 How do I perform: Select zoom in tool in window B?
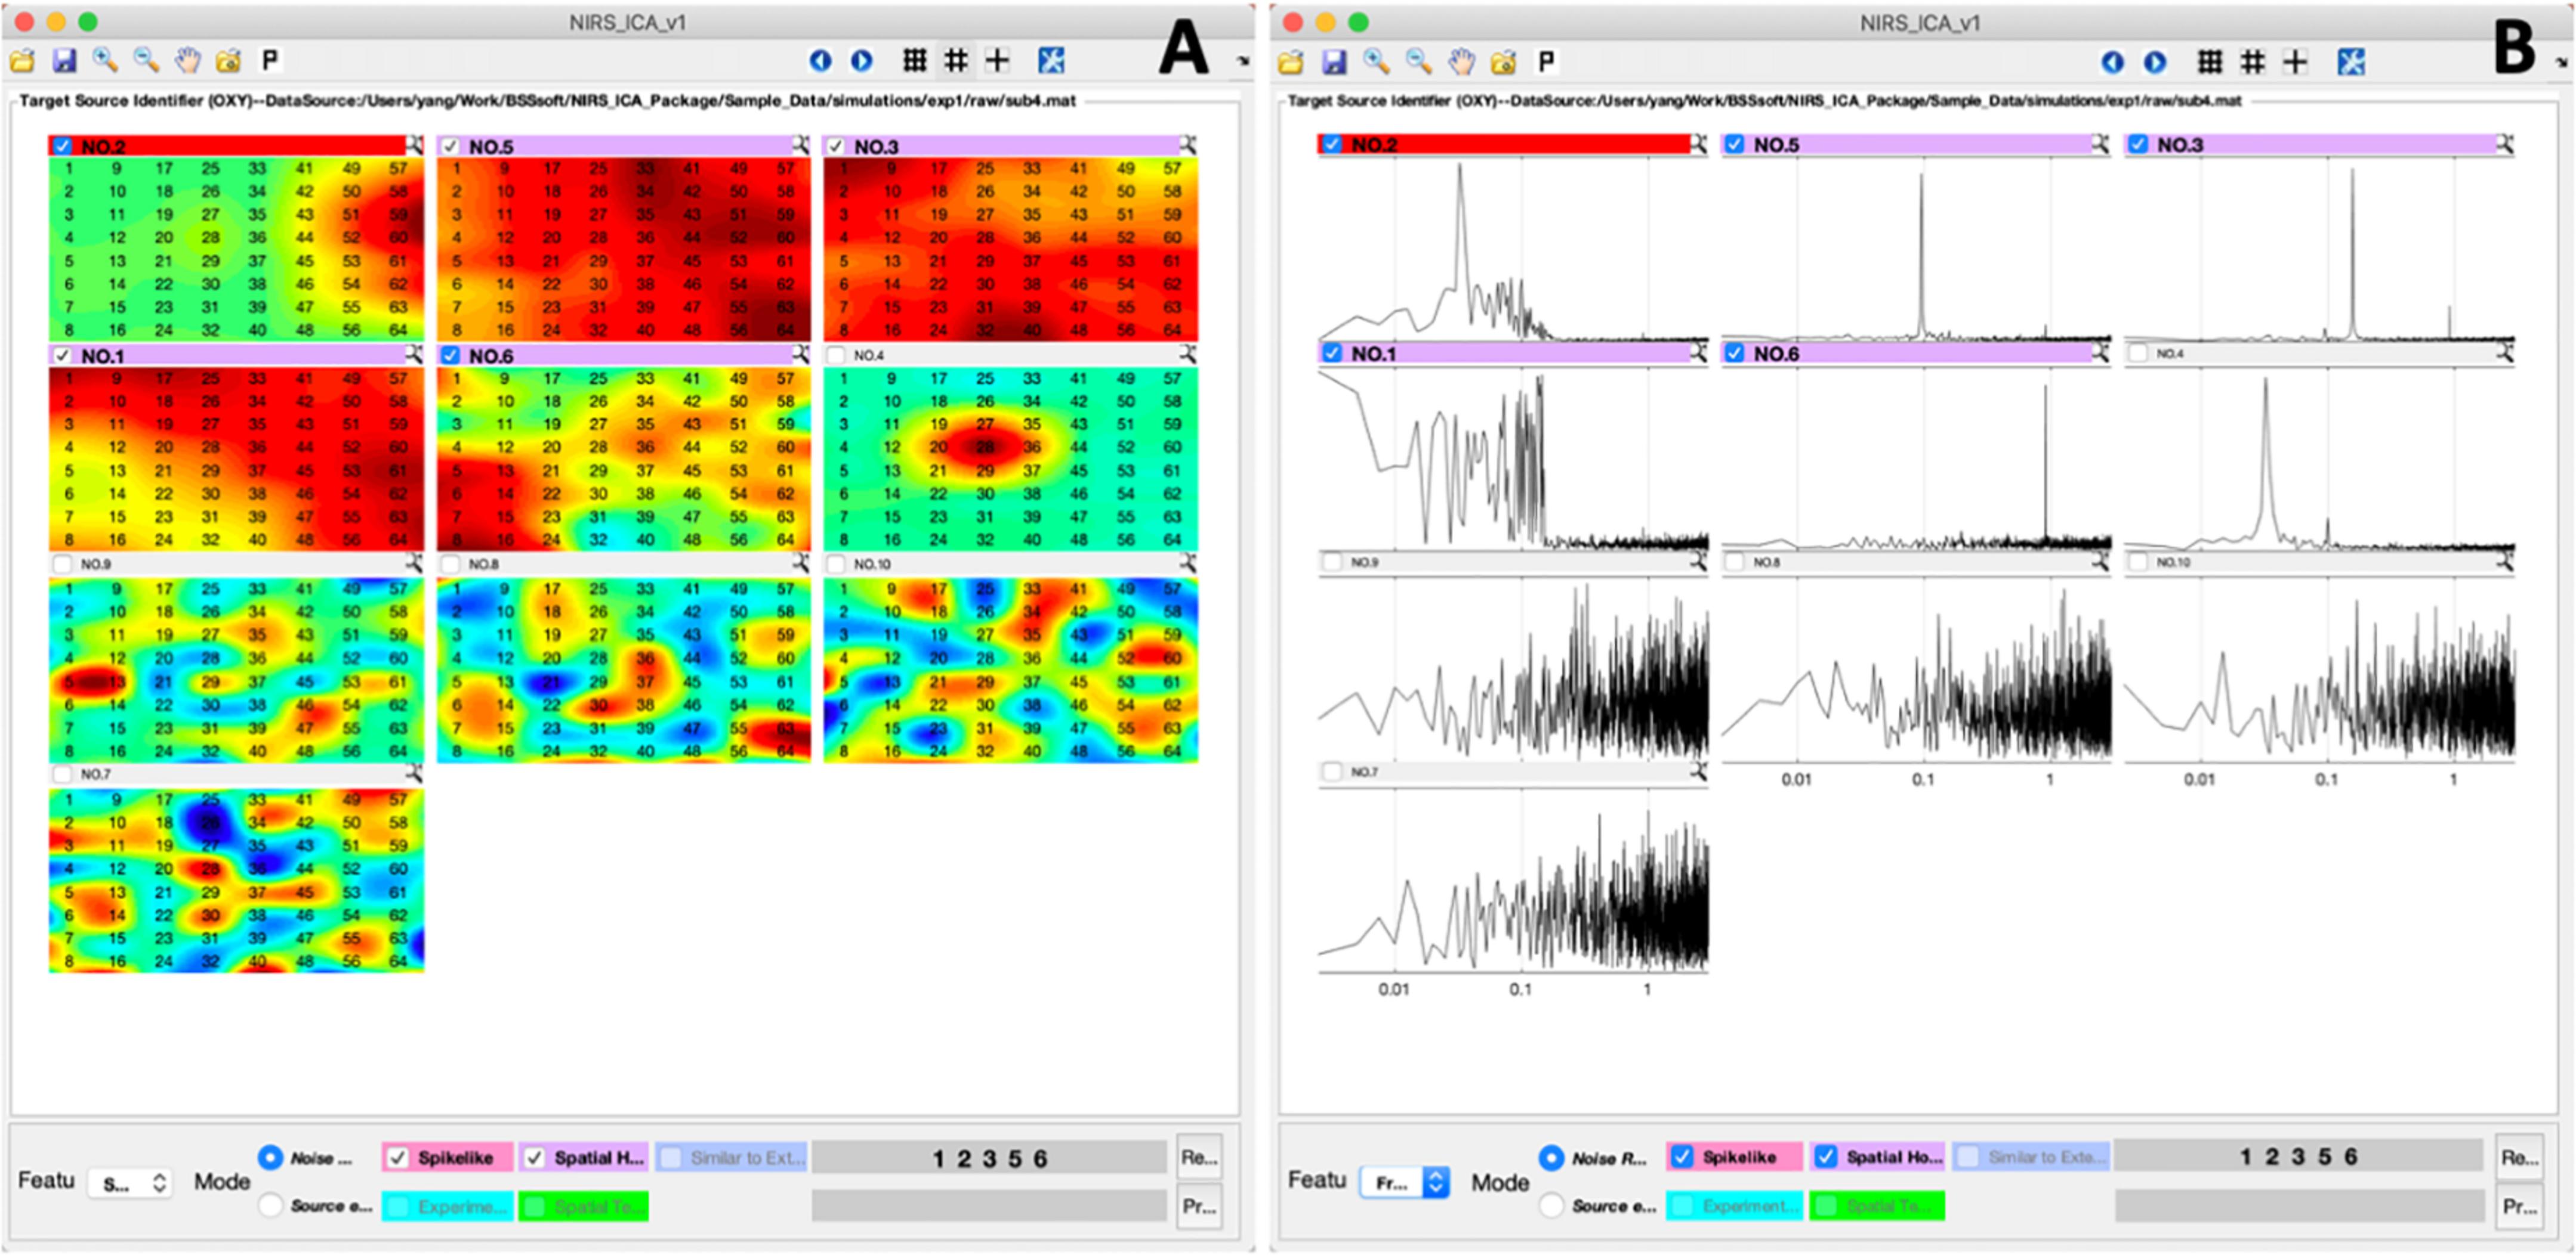1376,62
